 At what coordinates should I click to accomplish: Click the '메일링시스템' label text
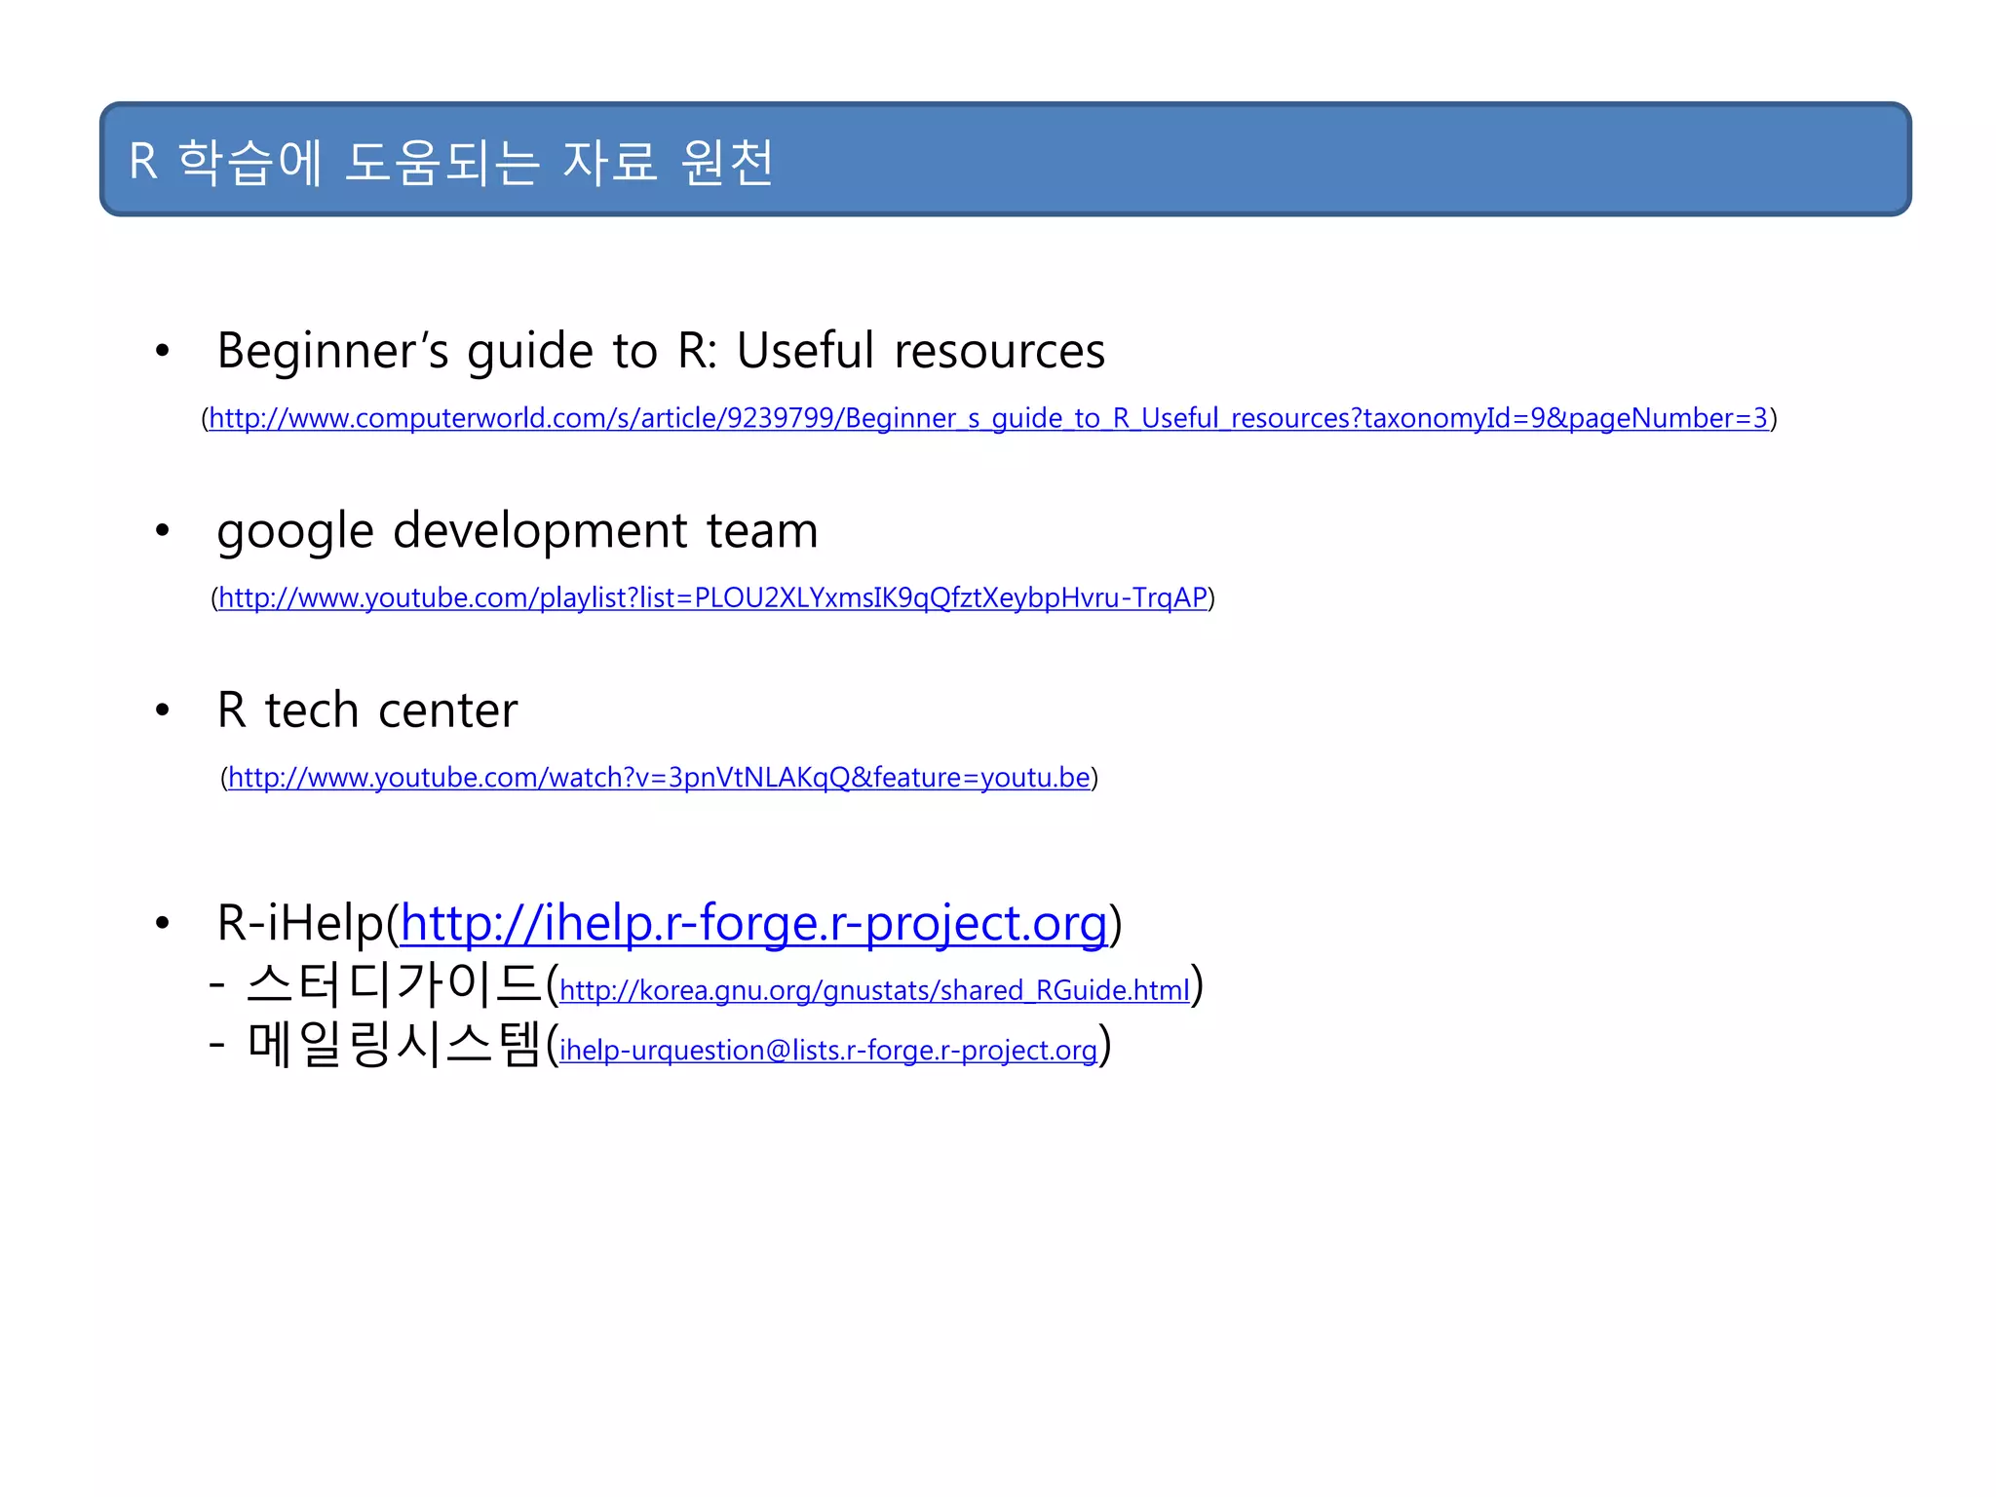point(394,1045)
